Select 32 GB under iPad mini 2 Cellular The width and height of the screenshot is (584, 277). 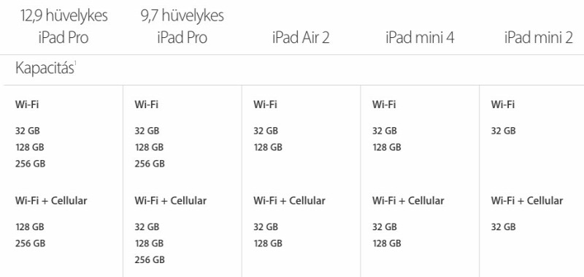(503, 227)
